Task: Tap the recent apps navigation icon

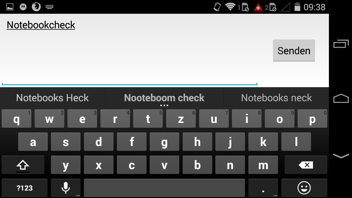Action: [x=341, y=44]
